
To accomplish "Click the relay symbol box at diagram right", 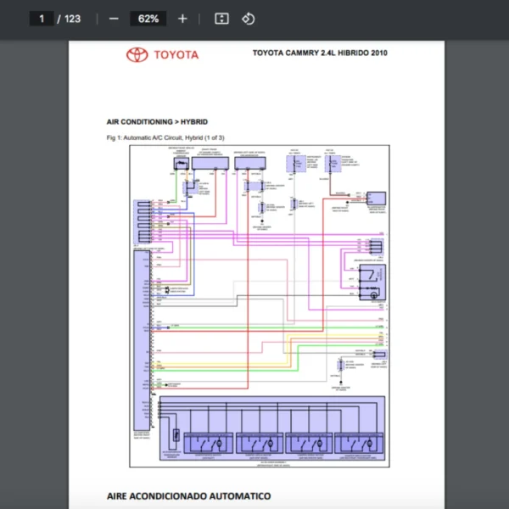I will tap(371, 274).
